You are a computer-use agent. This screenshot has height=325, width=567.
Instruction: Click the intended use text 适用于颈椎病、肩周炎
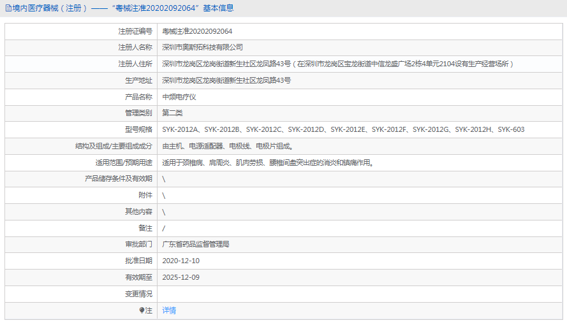click(268, 162)
